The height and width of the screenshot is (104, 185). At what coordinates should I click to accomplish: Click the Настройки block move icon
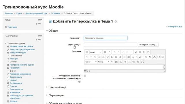coord(36,40)
